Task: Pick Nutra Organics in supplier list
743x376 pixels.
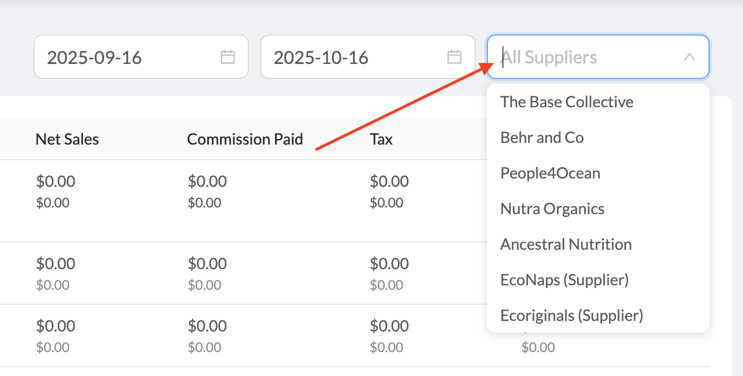Action: [x=552, y=209]
